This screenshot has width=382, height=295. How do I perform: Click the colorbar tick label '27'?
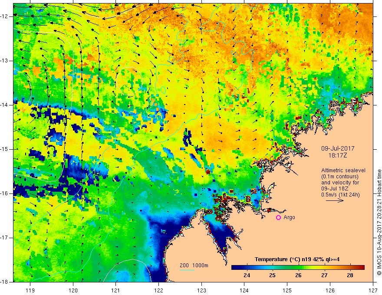tap(324, 275)
